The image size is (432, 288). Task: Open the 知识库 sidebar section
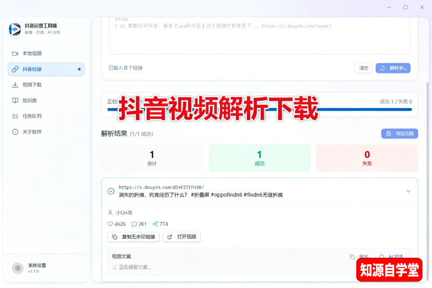(46, 101)
